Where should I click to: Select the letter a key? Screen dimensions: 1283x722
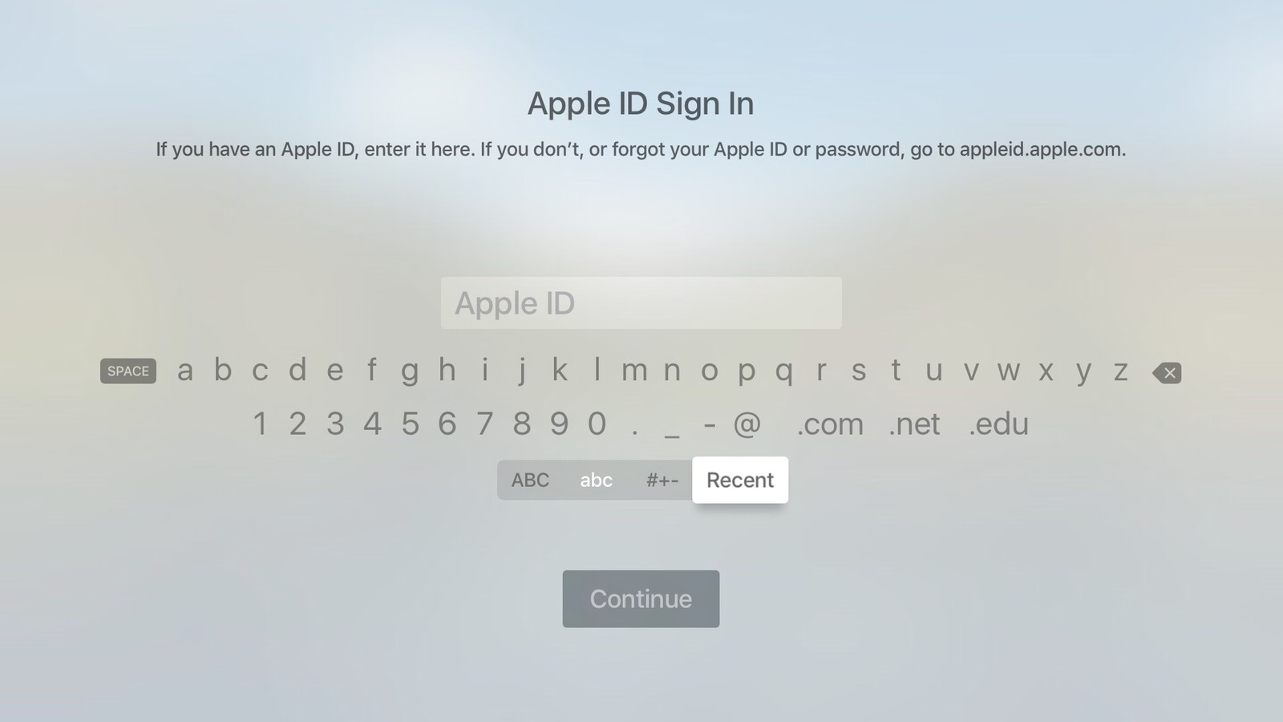185,371
